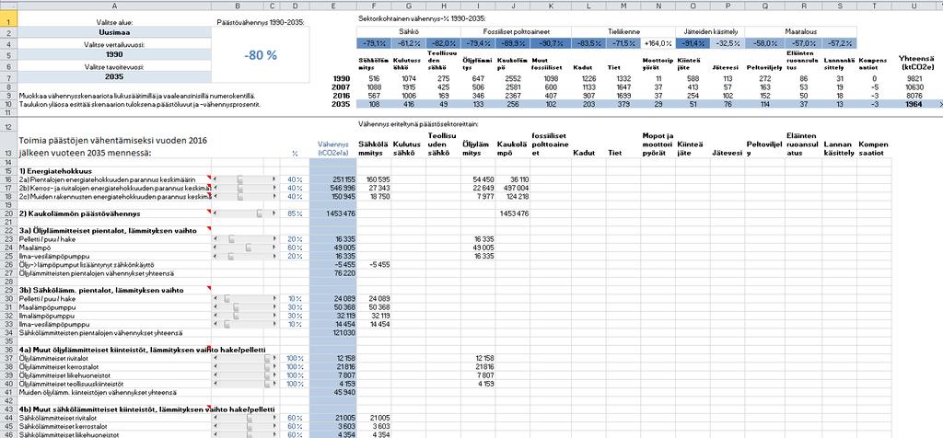Click slider thumb in row 2a) Pientalojen energiatehokkuuden

coord(240,179)
